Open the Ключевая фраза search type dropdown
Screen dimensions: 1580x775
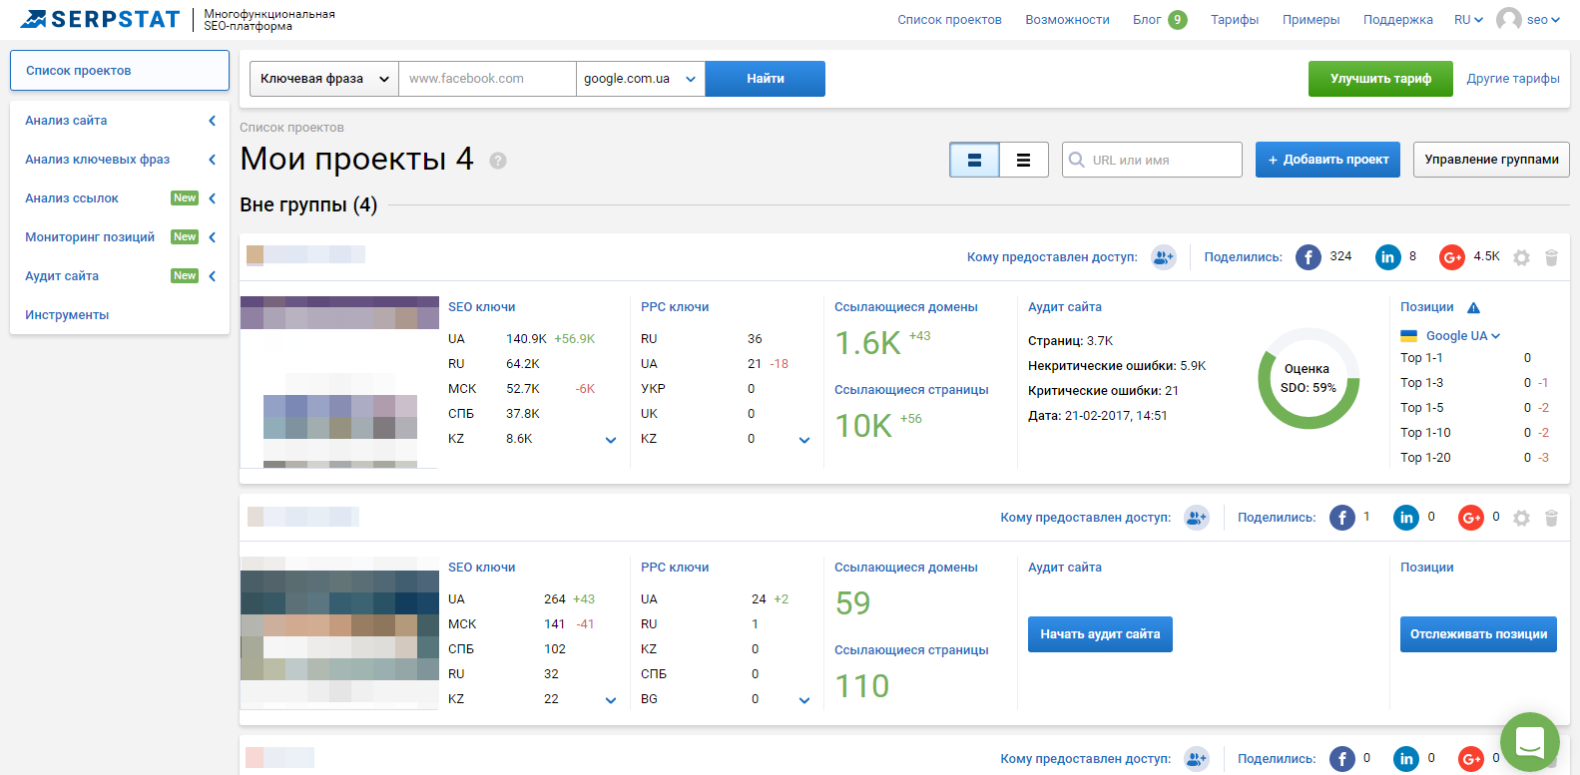[x=323, y=79]
